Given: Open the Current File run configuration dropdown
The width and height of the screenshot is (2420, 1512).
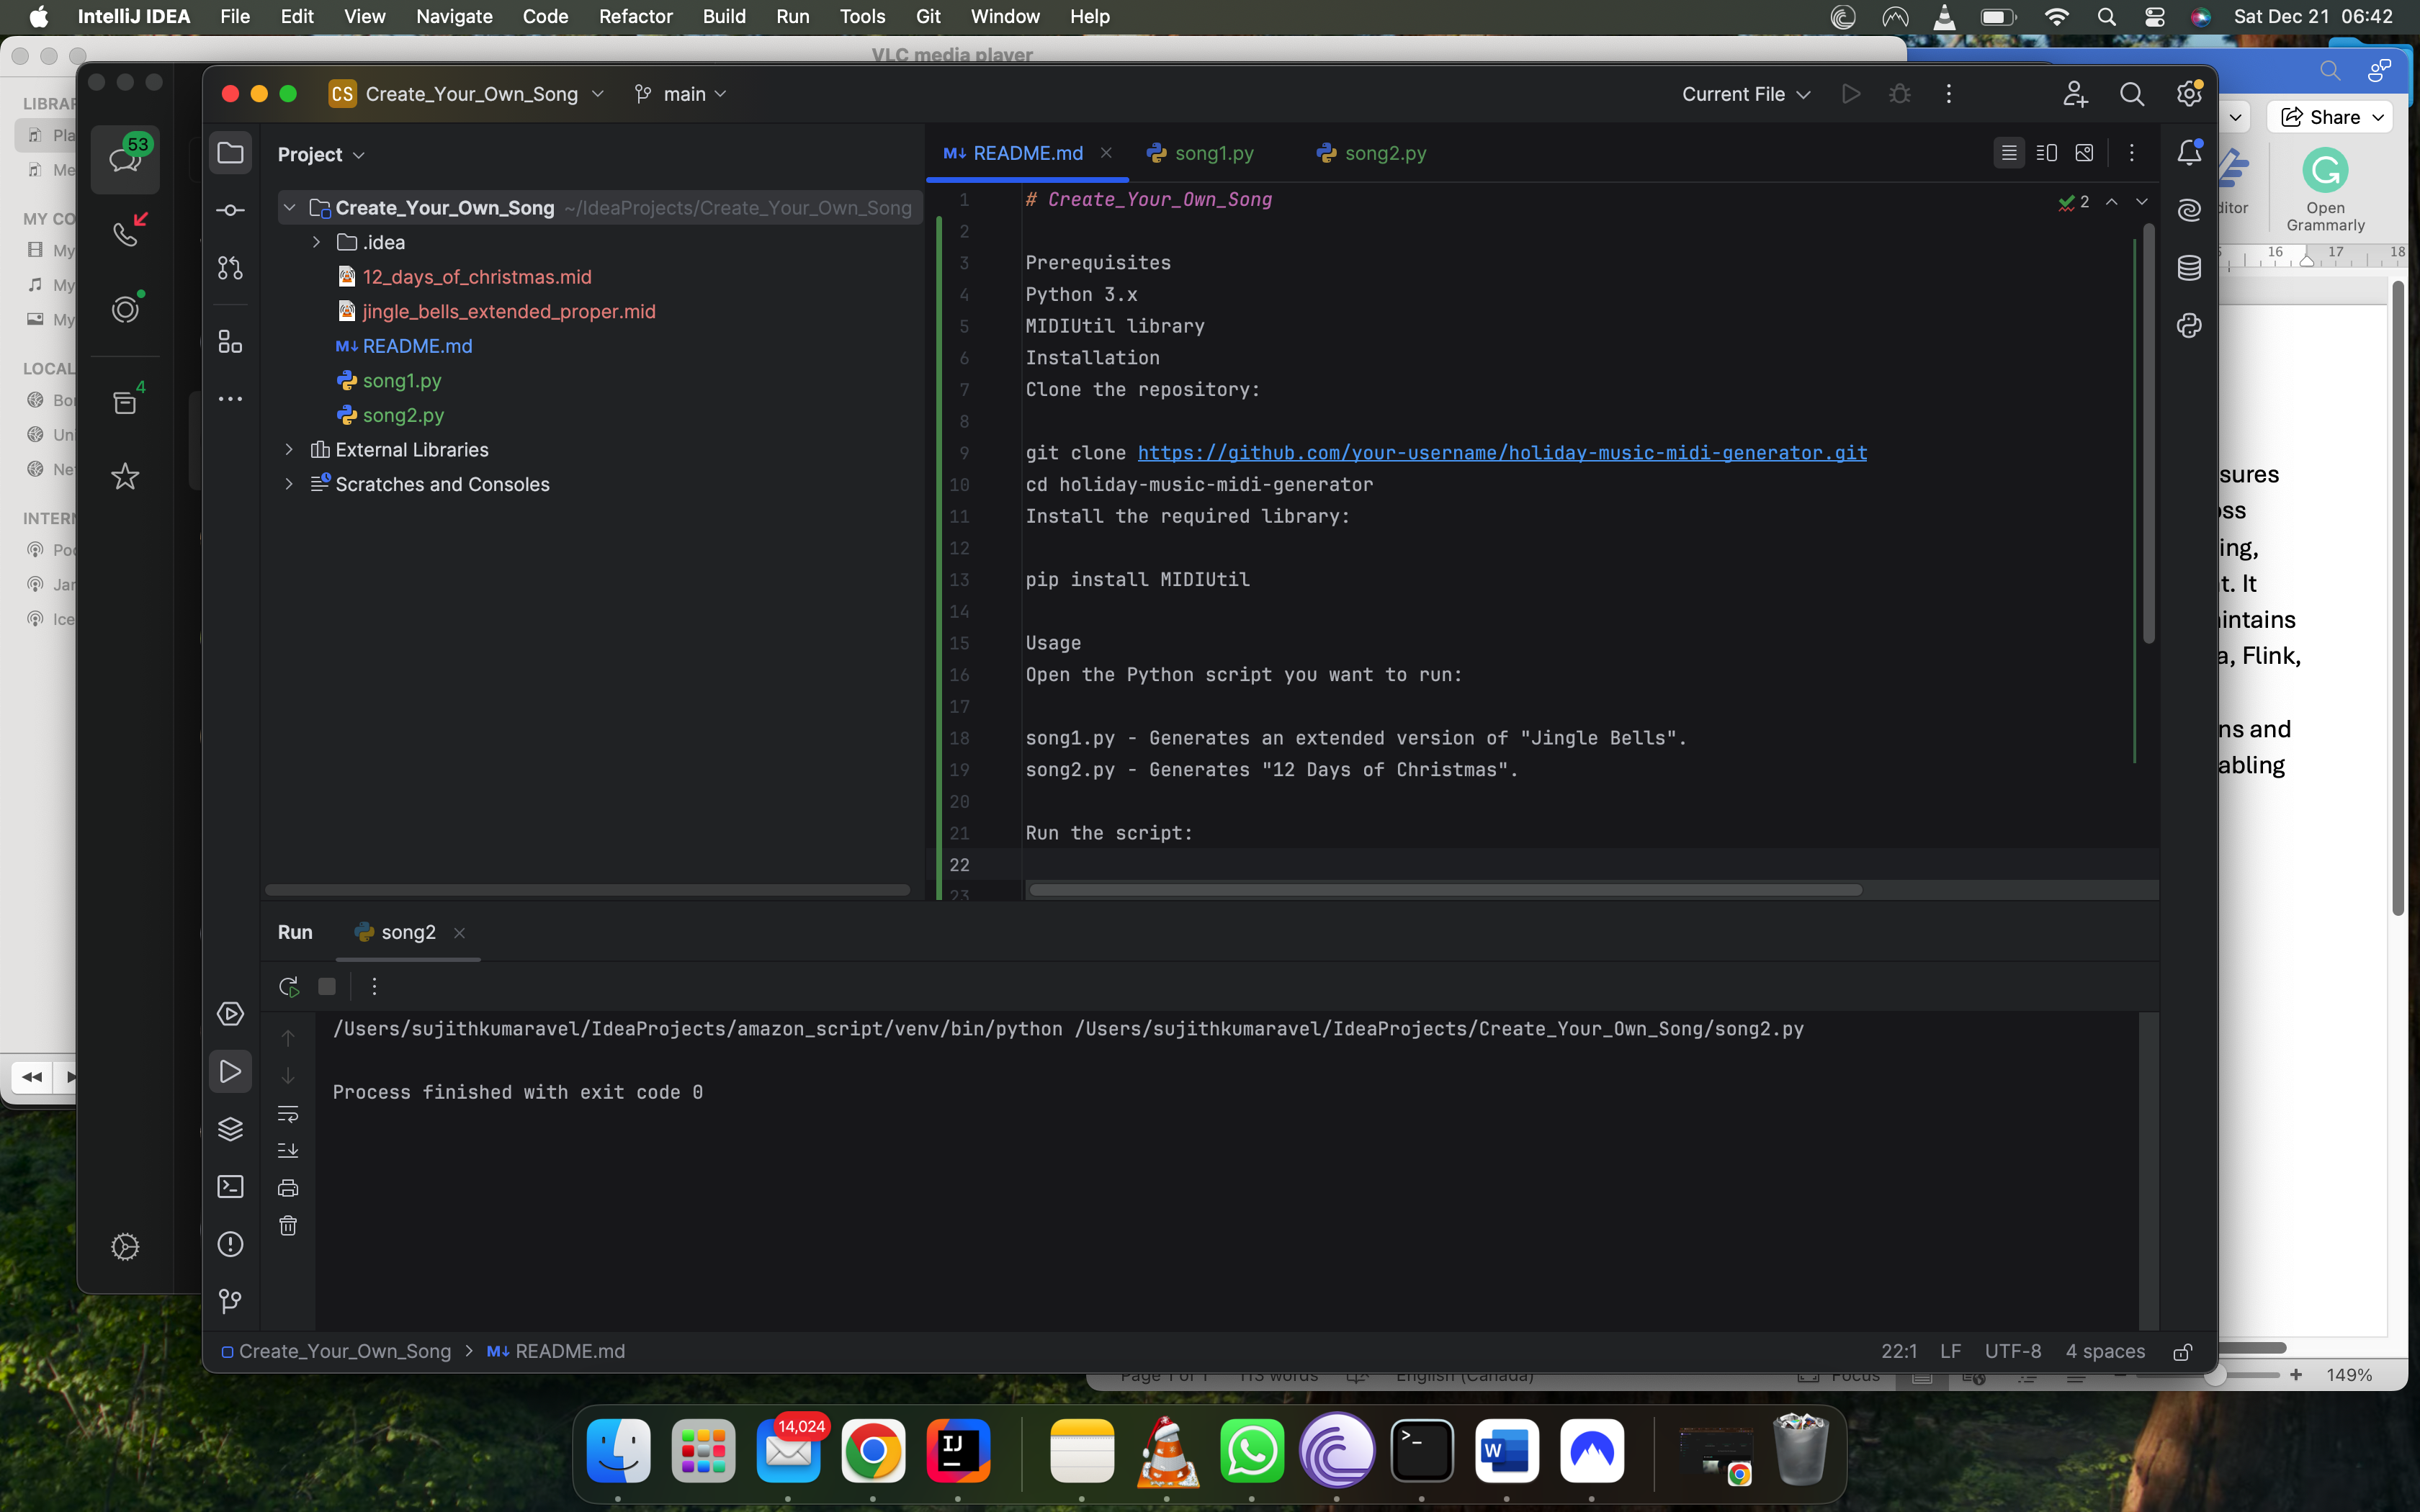Looking at the screenshot, I should (x=1746, y=94).
